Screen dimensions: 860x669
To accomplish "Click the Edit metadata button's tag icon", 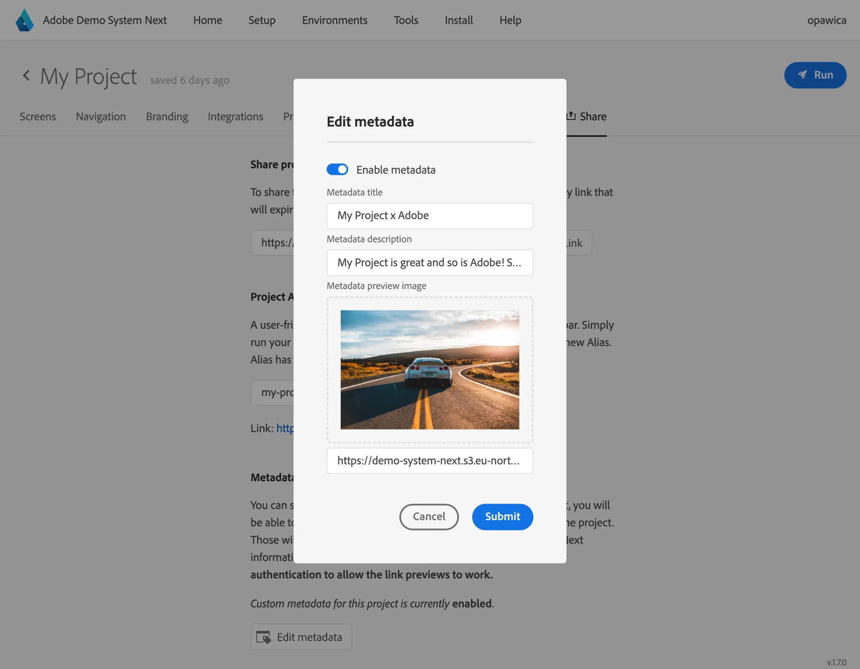I will (263, 637).
